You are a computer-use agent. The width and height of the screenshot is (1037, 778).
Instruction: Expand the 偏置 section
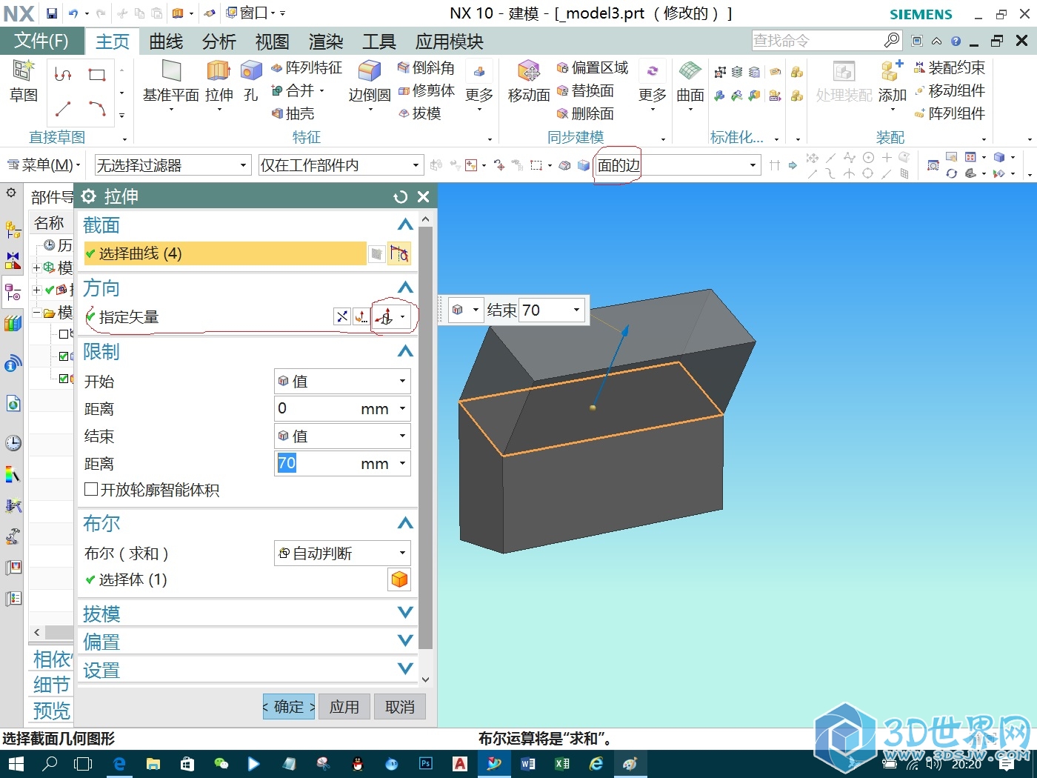coord(405,641)
